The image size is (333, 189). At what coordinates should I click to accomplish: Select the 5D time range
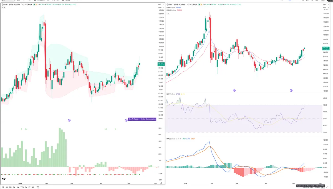pos(7,187)
